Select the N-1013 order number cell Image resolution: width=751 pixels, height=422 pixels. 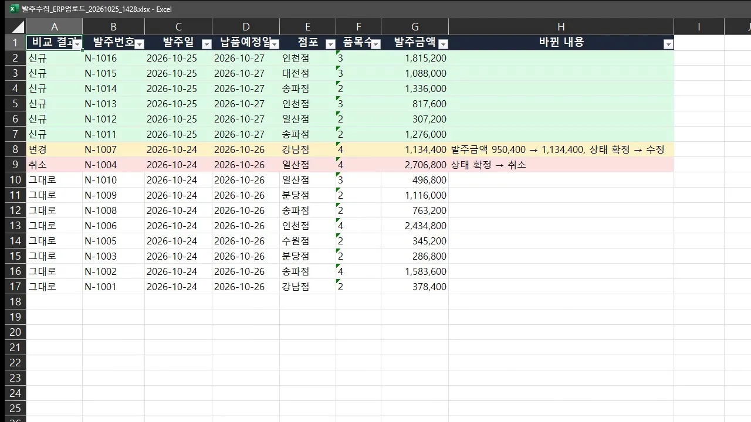tap(113, 104)
